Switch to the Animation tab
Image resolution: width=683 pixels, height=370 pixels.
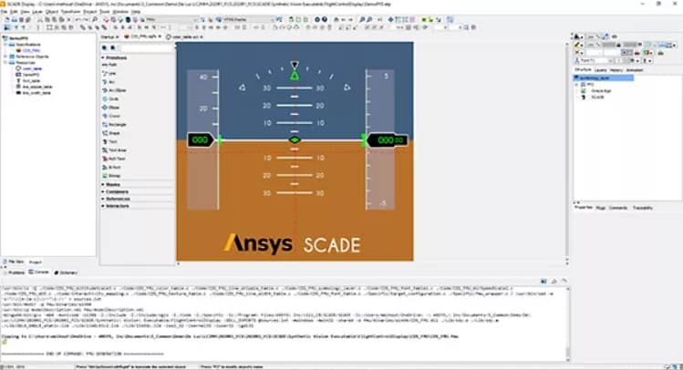[x=635, y=69]
